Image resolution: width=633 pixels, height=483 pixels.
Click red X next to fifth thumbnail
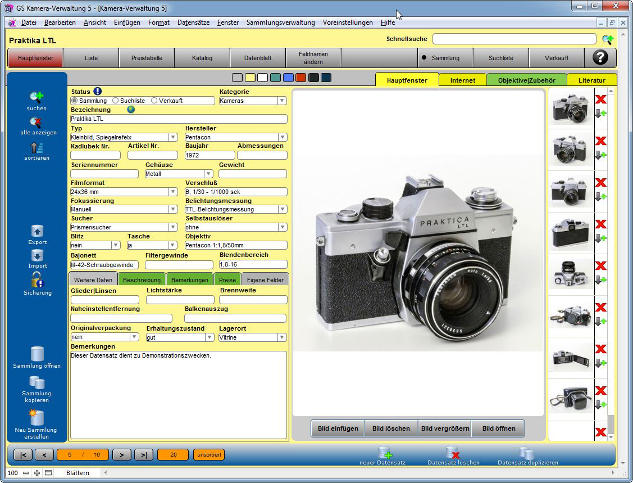tap(601, 265)
